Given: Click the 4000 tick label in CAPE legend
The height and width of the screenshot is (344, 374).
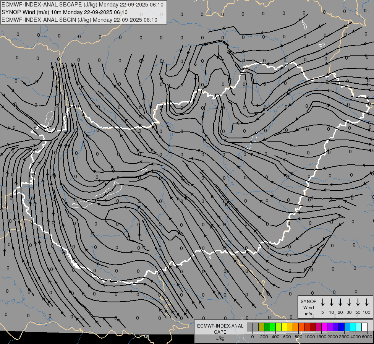Looking at the screenshot, I should coord(355,337).
